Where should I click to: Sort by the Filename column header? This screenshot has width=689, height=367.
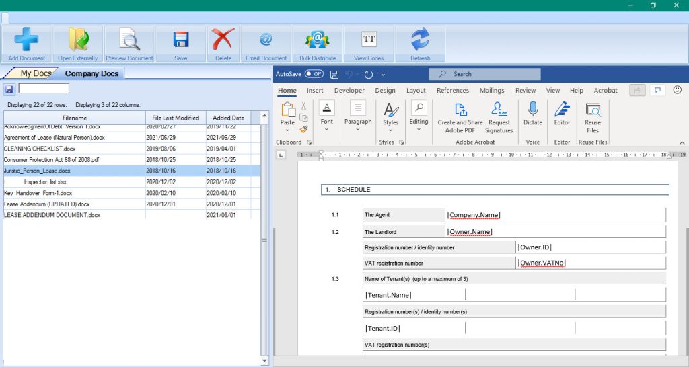(74, 118)
